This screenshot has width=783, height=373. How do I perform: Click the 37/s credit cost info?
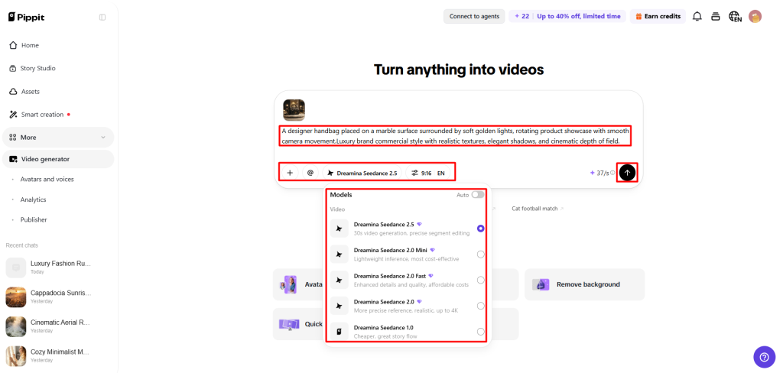(602, 173)
